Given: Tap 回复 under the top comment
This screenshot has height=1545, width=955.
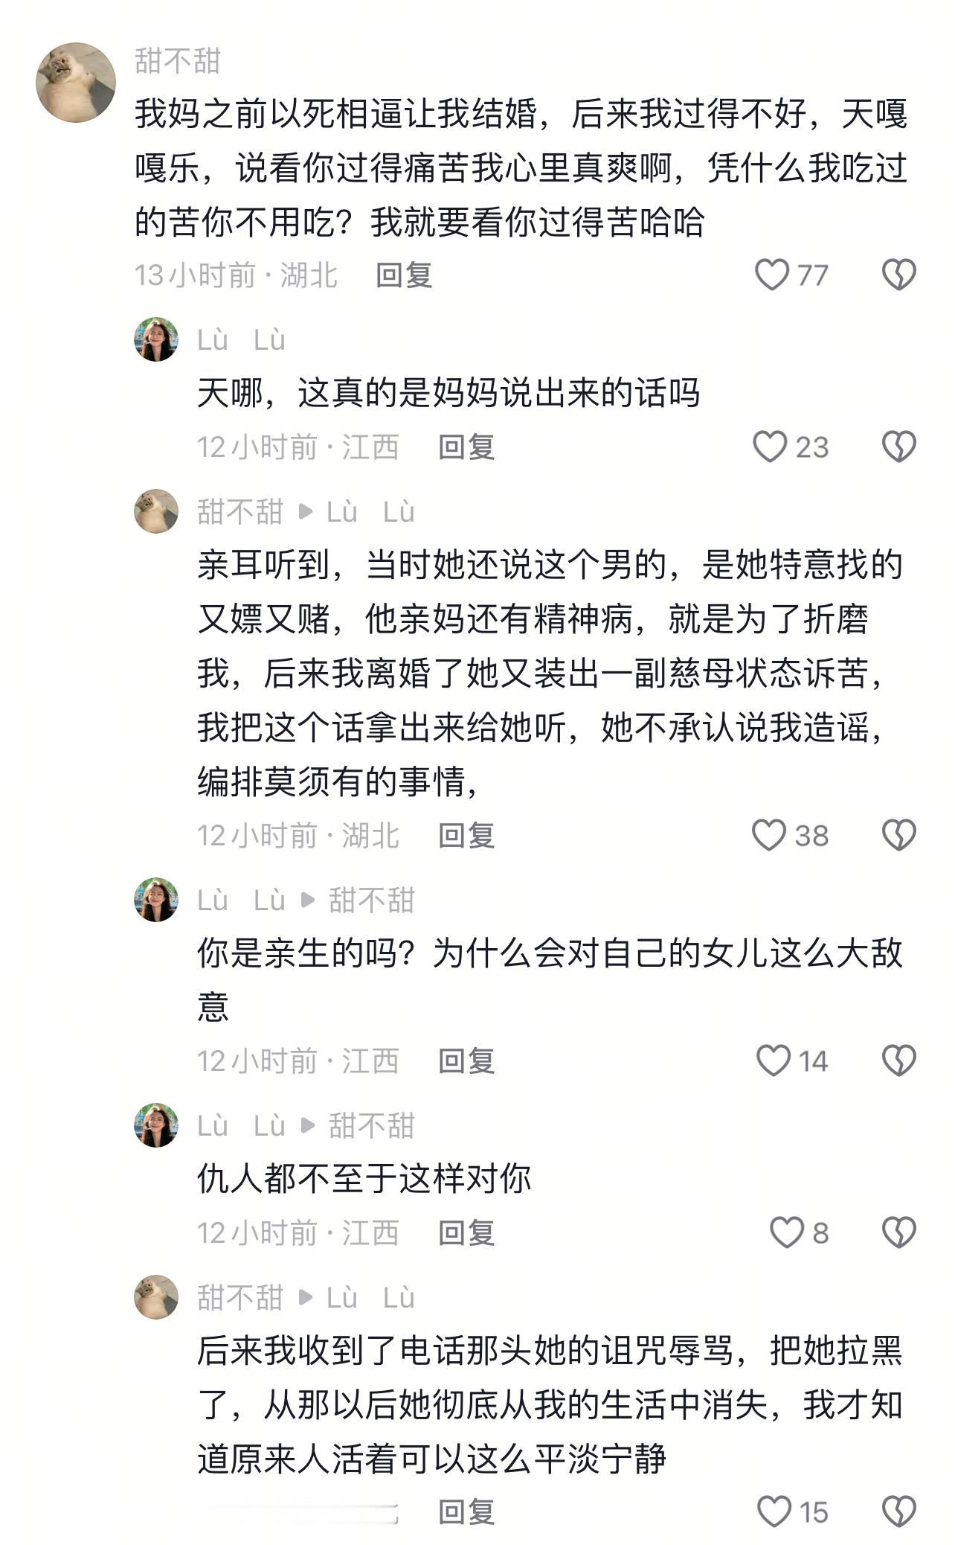Looking at the screenshot, I should (405, 274).
